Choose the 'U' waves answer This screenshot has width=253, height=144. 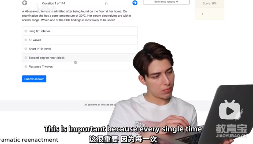(x=80, y=40)
